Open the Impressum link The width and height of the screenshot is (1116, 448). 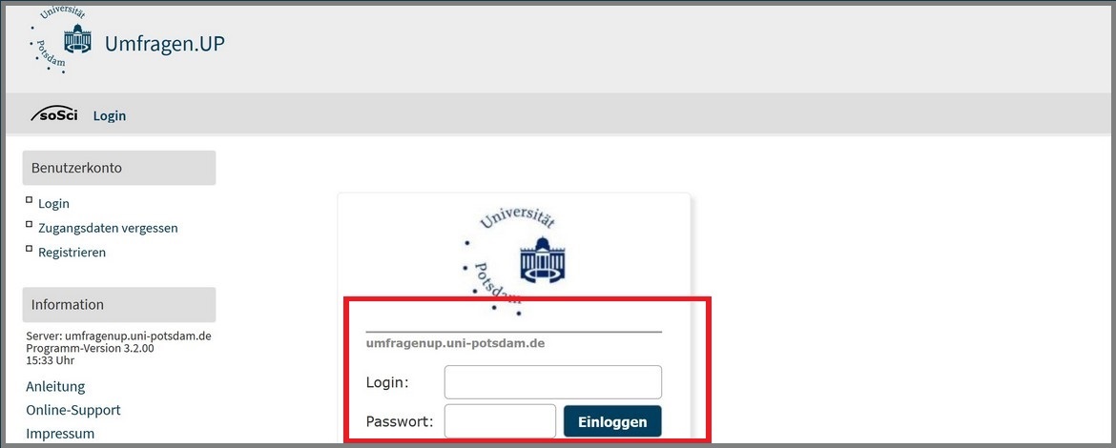[60, 434]
